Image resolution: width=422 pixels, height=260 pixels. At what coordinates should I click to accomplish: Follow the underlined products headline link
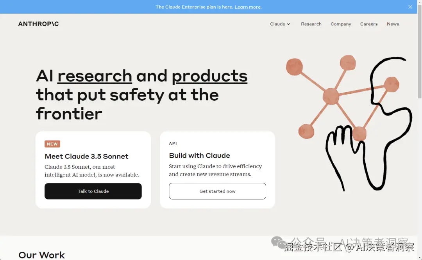(x=209, y=76)
